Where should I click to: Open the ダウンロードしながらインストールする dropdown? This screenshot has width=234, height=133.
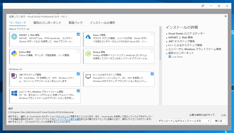coord(184,121)
